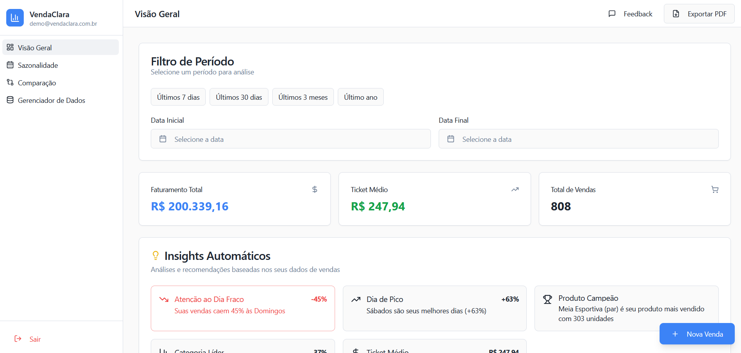The height and width of the screenshot is (353, 741).
Task: Click the trend arrow on Ticket Médio card
Action: 515,189
